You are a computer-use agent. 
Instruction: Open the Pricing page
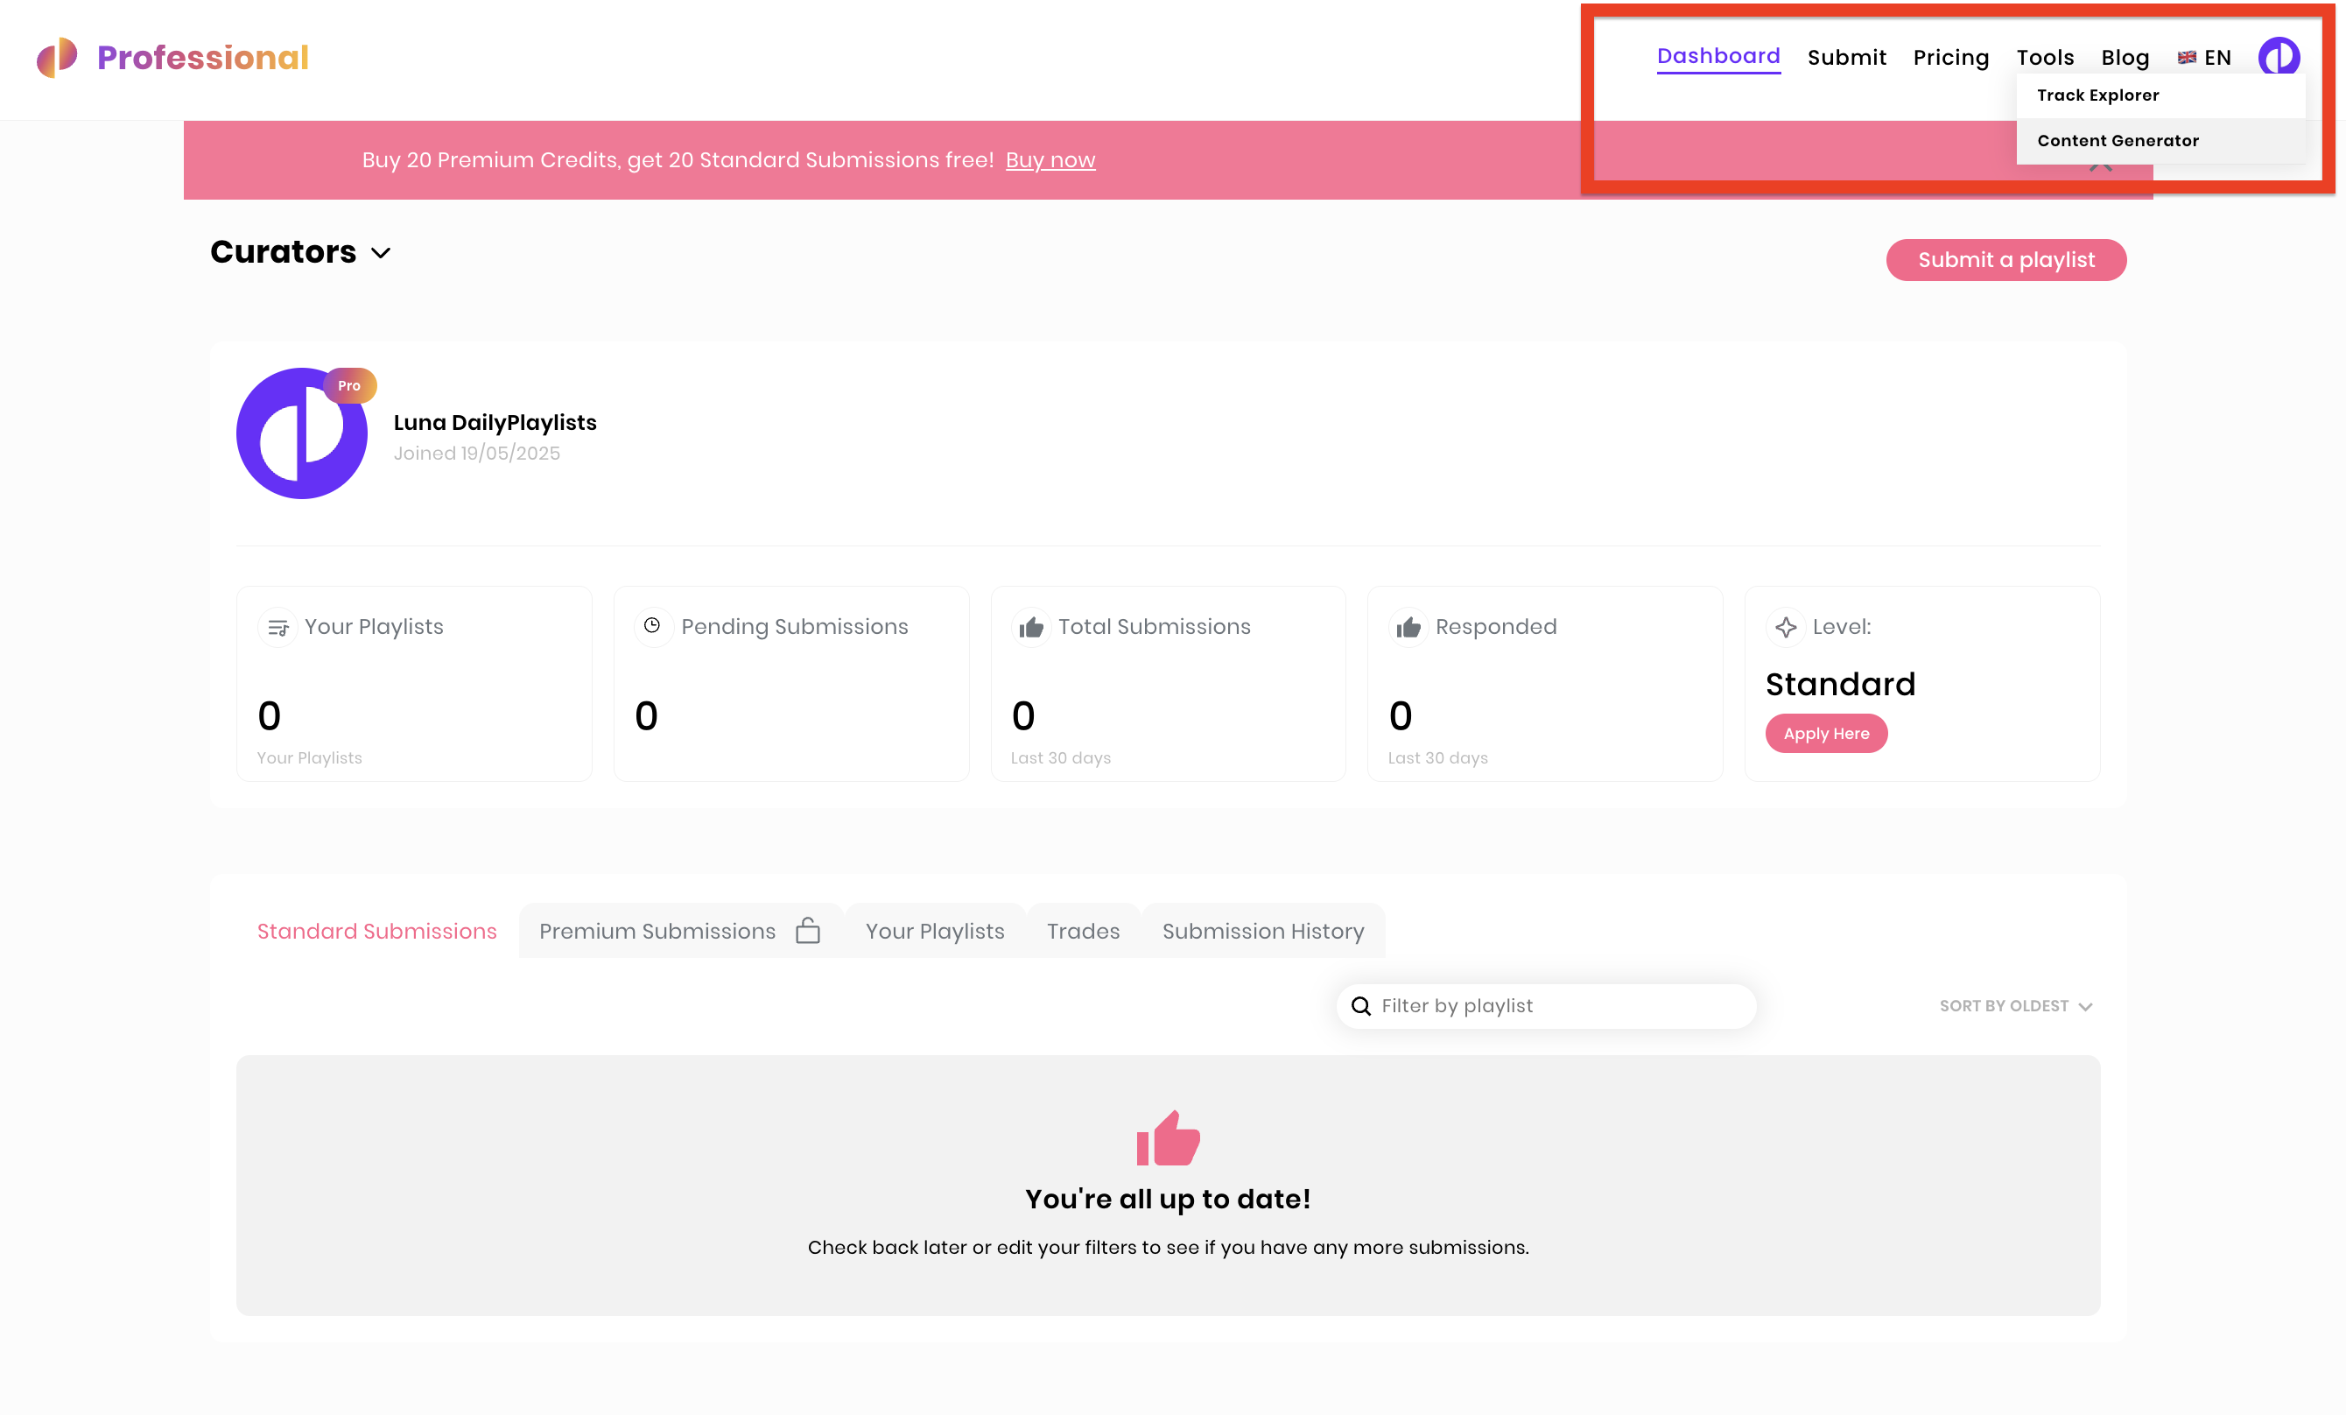(1950, 57)
